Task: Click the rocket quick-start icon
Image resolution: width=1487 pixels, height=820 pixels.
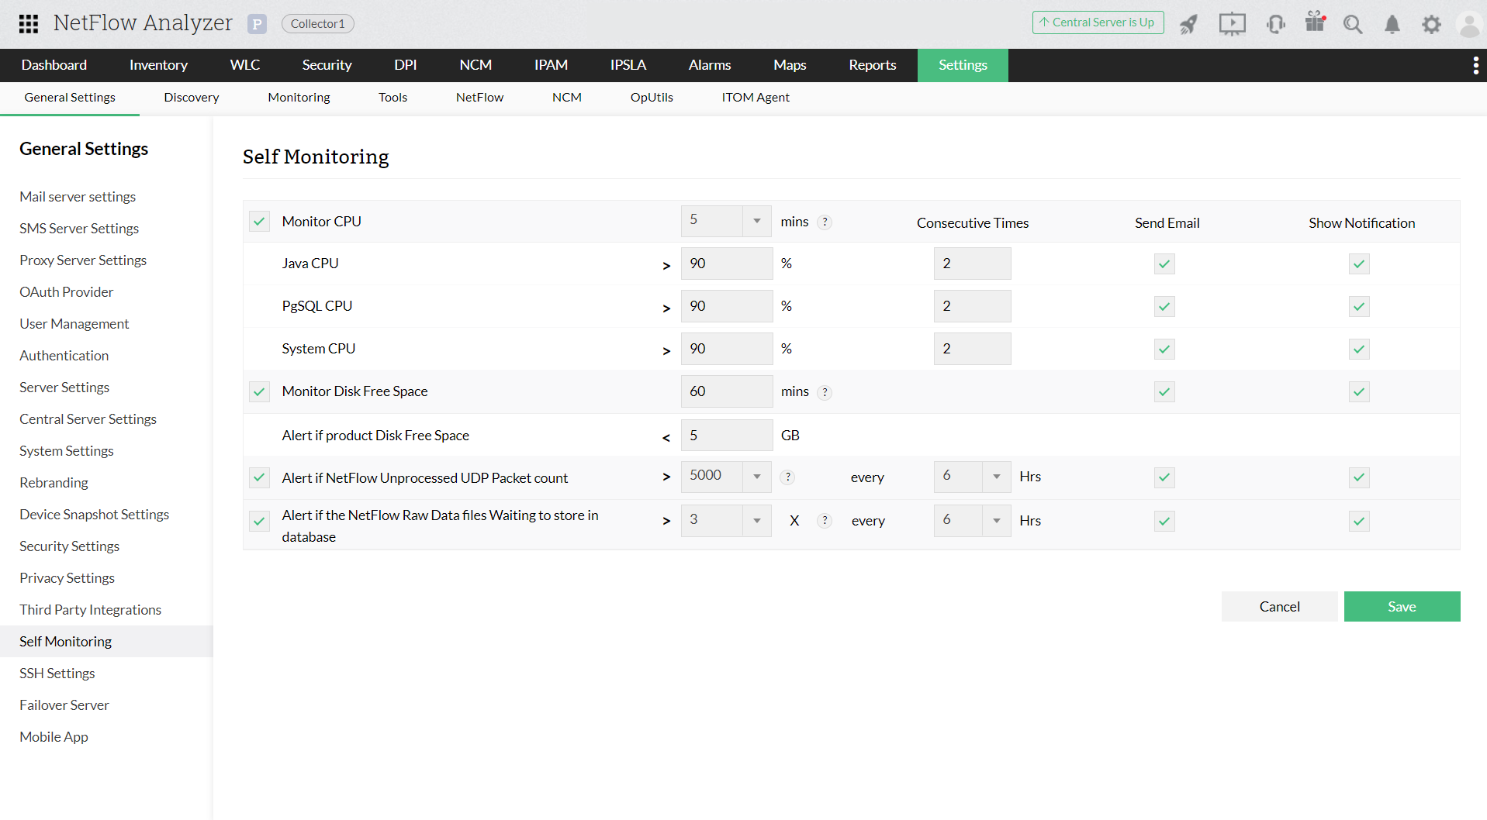Action: point(1188,24)
